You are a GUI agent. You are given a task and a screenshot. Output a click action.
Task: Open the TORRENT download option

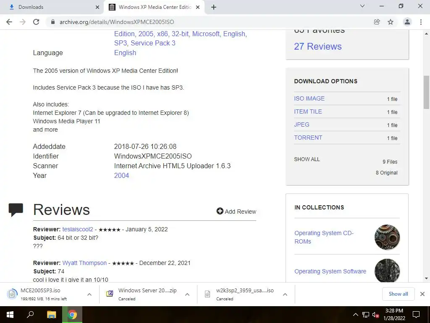coord(308,138)
